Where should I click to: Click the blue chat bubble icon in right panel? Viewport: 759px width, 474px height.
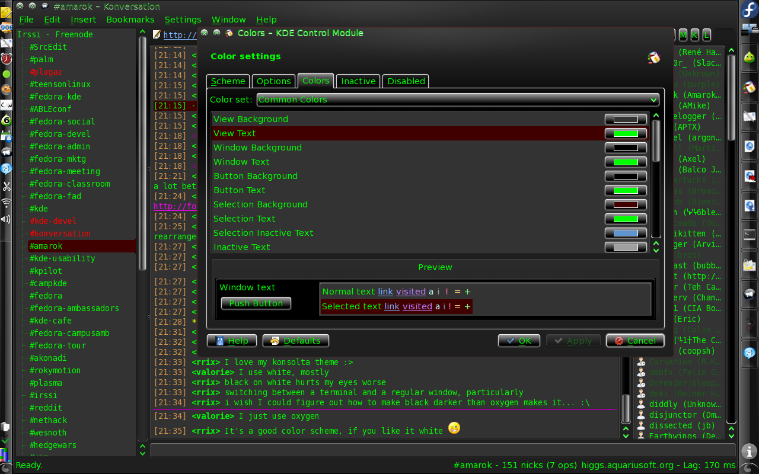tap(749, 353)
